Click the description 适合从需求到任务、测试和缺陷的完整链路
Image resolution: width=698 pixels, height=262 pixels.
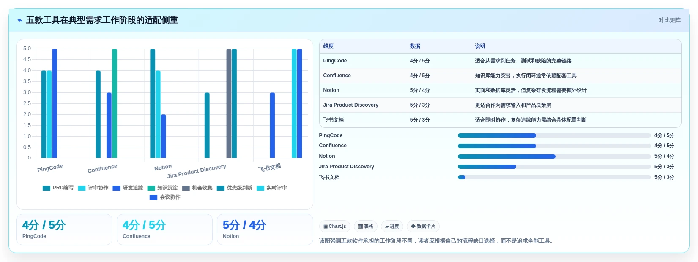523,61
